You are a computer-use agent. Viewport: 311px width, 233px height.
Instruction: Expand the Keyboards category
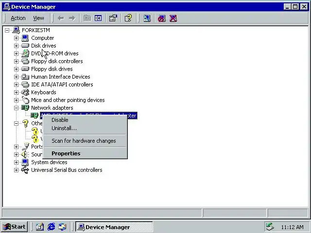[16, 92]
